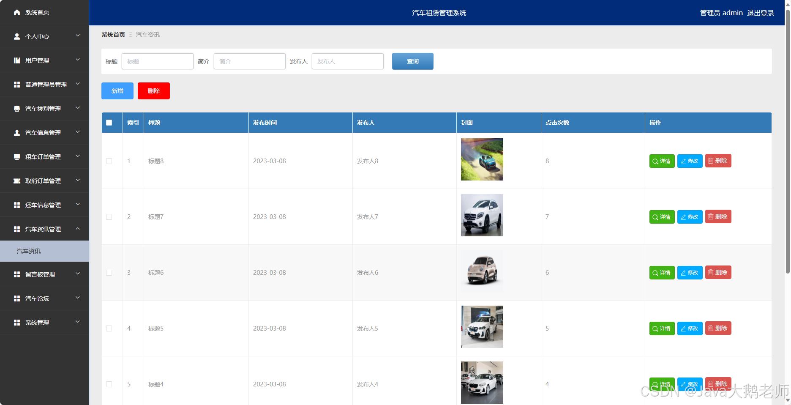The height and width of the screenshot is (405, 791).
Task: Click the grid icon for 留言板管理
Action: [x=17, y=274]
